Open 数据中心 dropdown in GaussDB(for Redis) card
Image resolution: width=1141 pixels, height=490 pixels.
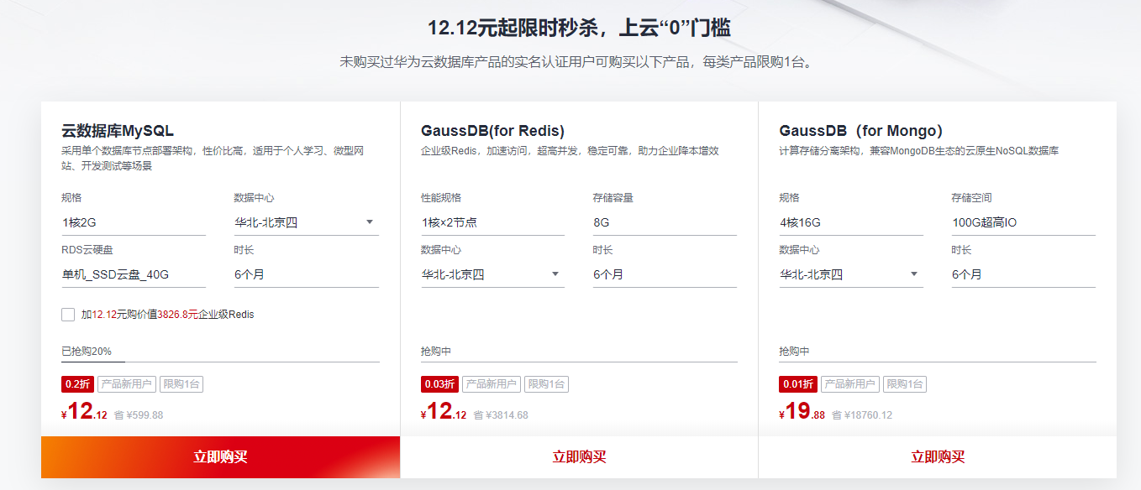pyautogui.click(x=492, y=274)
